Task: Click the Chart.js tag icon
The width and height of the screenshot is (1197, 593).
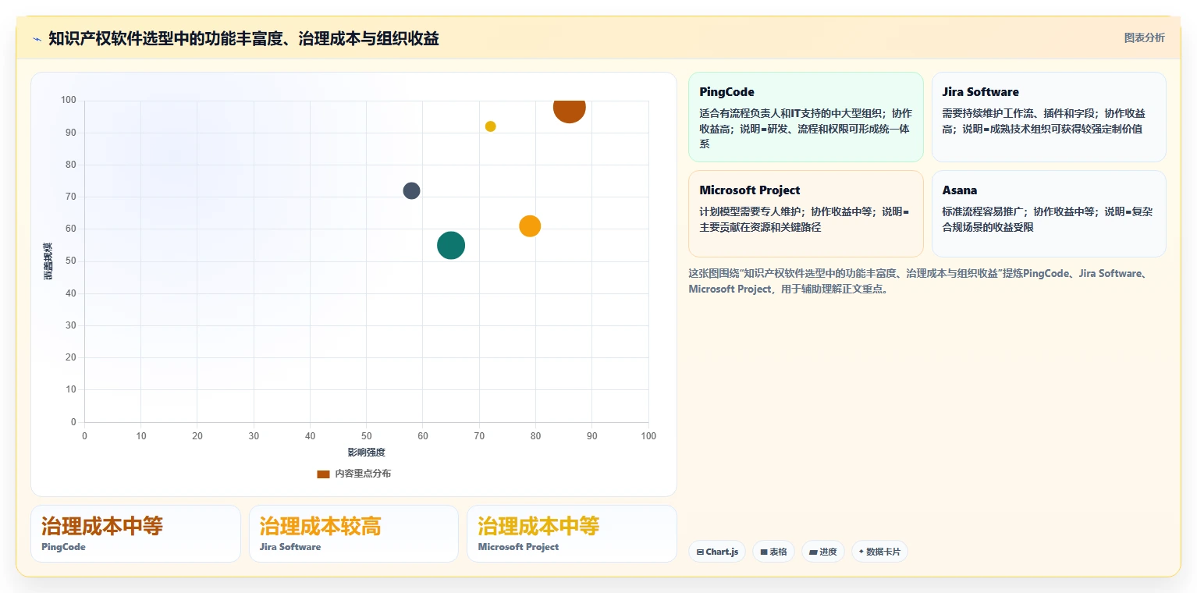Action: pyautogui.click(x=700, y=552)
